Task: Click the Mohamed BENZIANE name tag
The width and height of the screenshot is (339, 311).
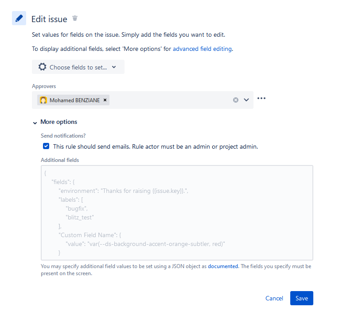Action: [x=73, y=100]
